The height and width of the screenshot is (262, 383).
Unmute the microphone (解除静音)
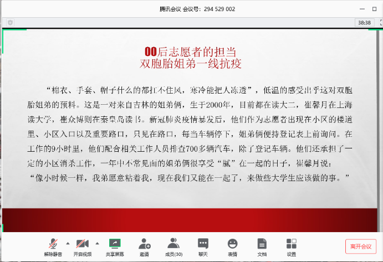(53, 246)
